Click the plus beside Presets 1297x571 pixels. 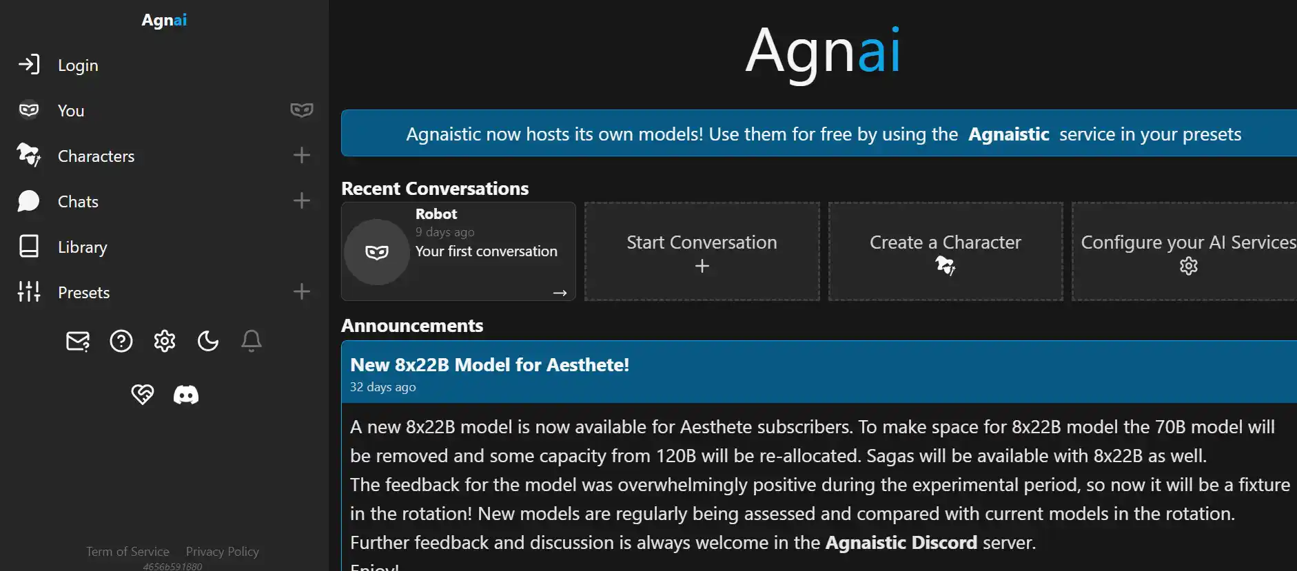[302, 291]
